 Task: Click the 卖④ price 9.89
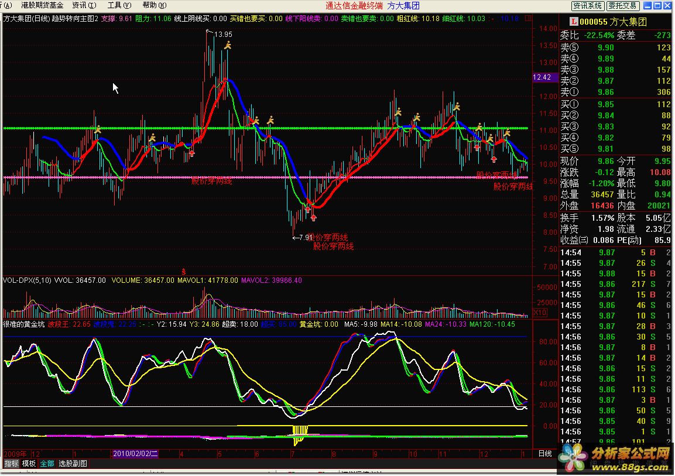click(x=606, y=59)
